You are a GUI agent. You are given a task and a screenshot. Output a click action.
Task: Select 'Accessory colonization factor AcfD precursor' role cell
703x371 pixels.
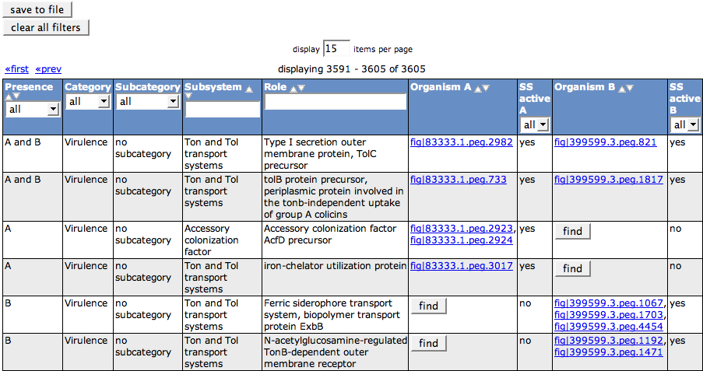pos(335,240)
